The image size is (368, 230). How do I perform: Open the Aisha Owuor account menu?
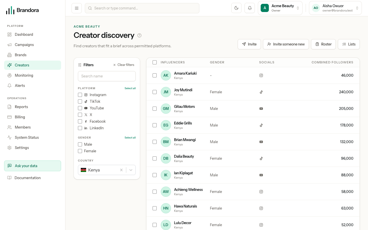point(335,8)
